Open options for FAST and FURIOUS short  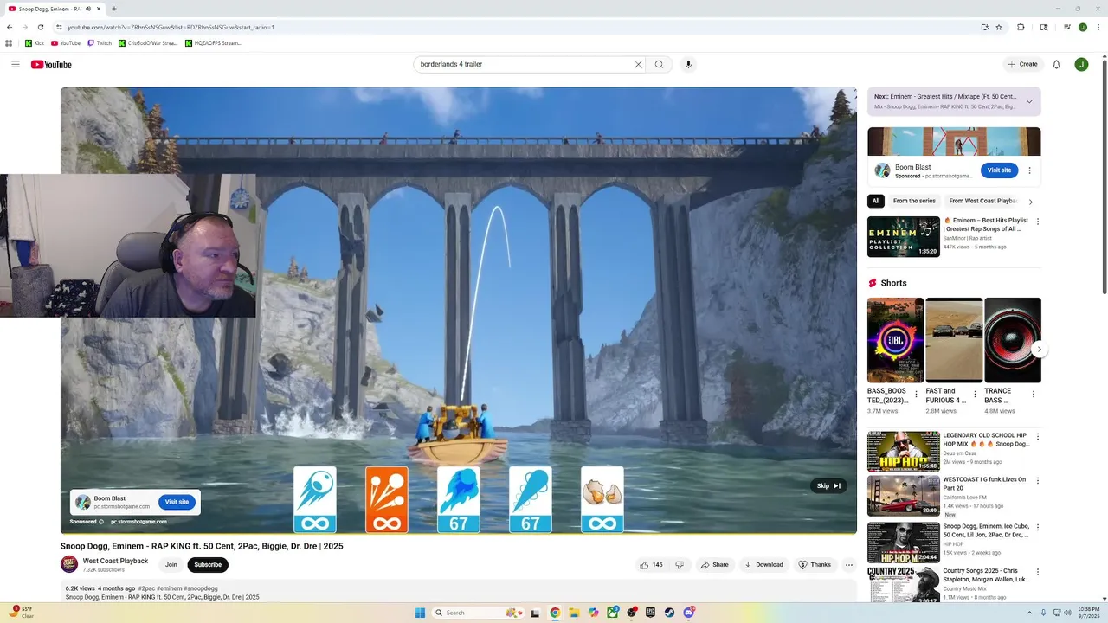pos(975,395)
